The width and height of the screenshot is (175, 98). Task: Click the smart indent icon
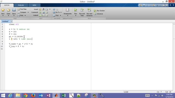click(40, 16)
